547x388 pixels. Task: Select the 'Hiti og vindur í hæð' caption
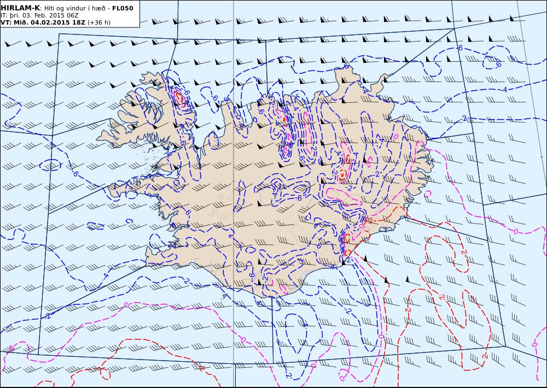(75, 8)
